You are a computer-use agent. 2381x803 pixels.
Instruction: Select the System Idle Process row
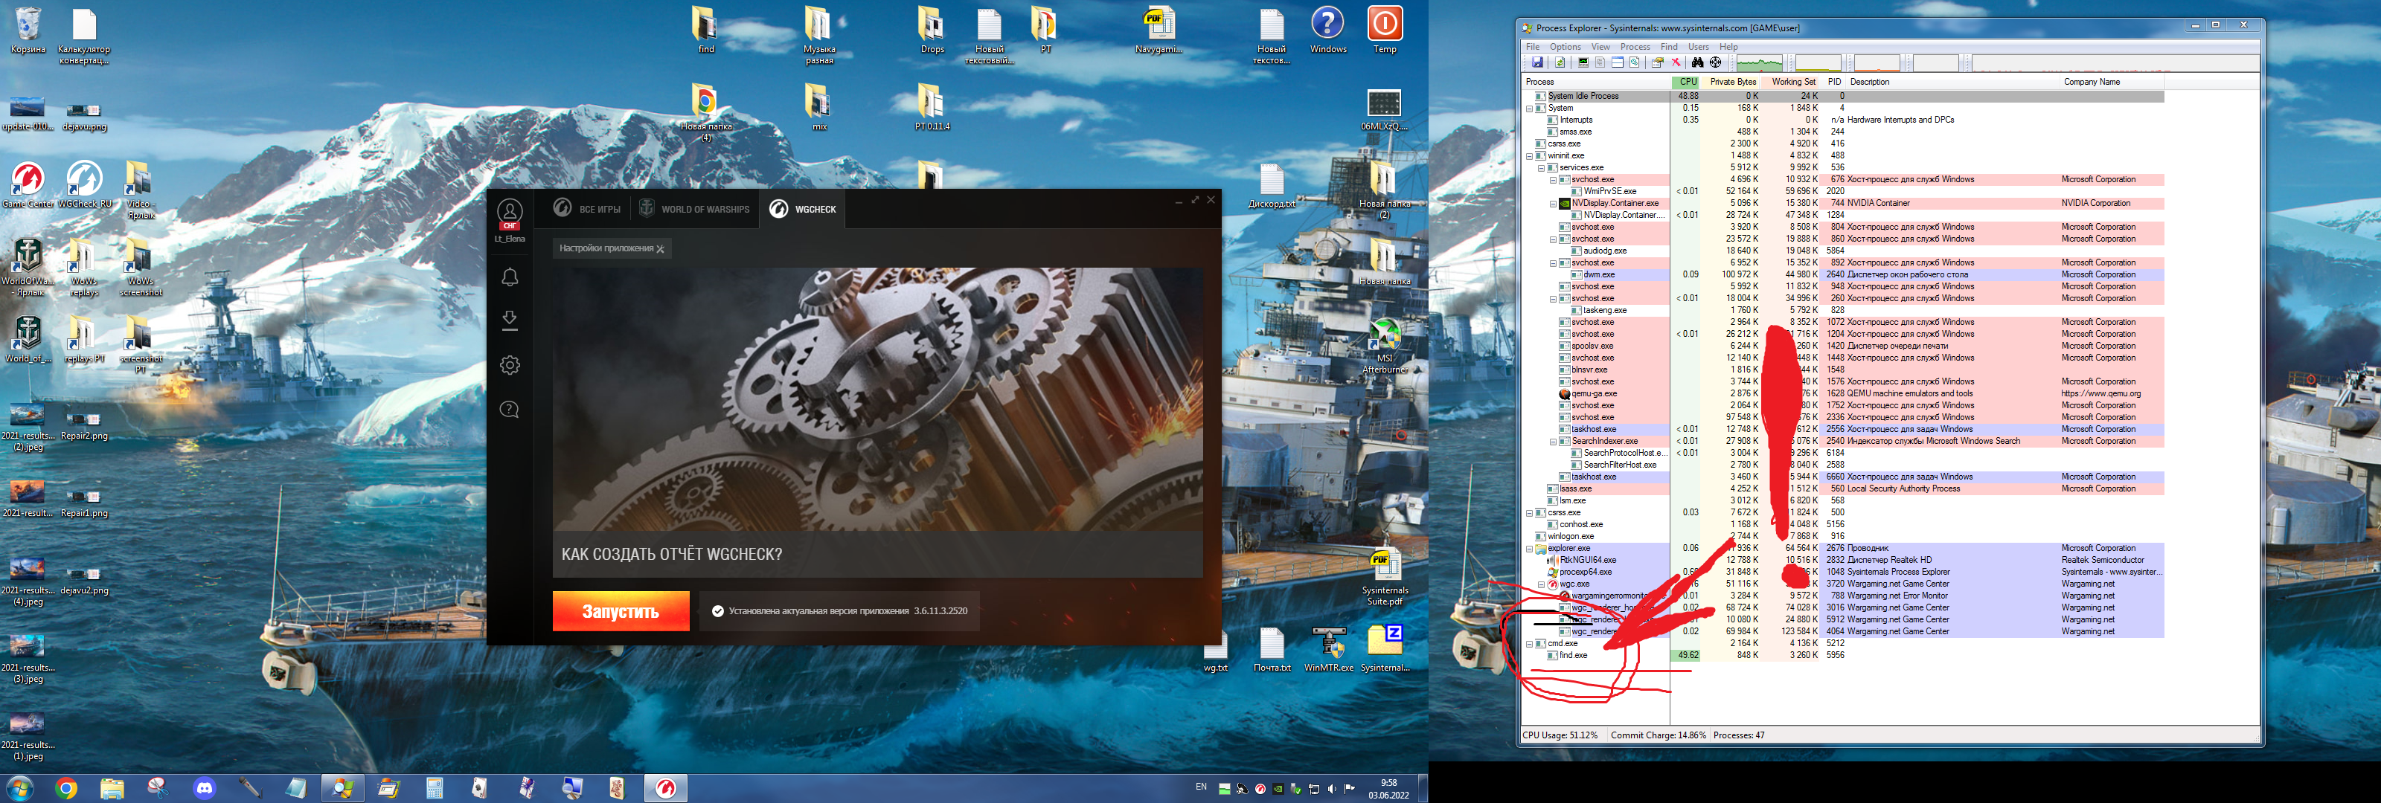pyautogui.click(x=1844, y=96)
